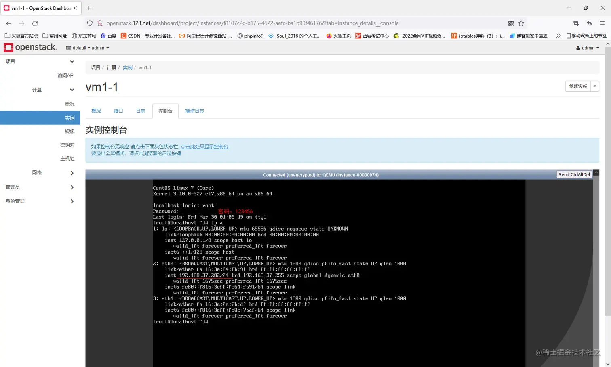Click the QR code icon in the address bar
The height and width of the screenshot is (367, 611).
[511, 23]
